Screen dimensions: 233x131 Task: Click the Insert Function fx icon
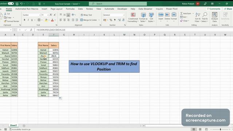tap(31, 30)
